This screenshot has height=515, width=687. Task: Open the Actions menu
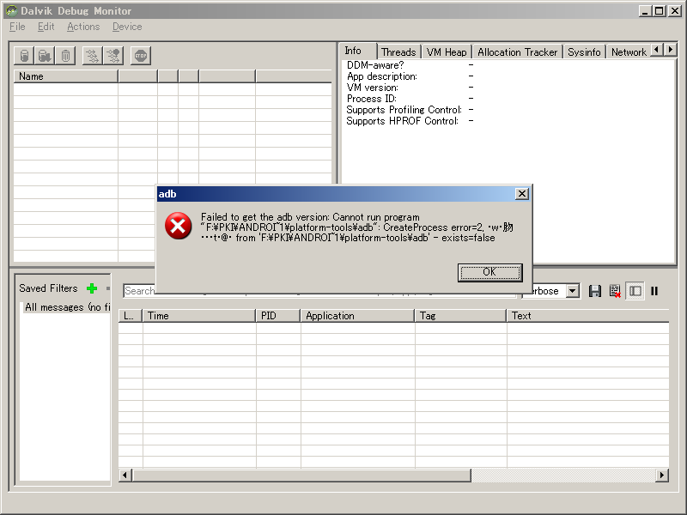pyautogui.click(x=83, y=27)
